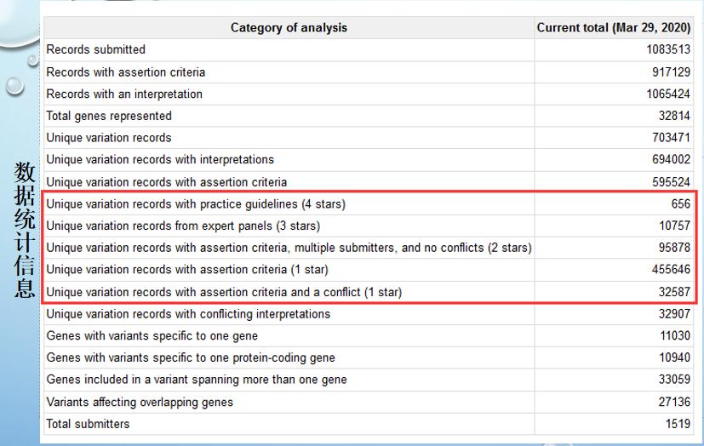
Task: Click the "Total submitters" row label
Action: click(x=89, y=424)
